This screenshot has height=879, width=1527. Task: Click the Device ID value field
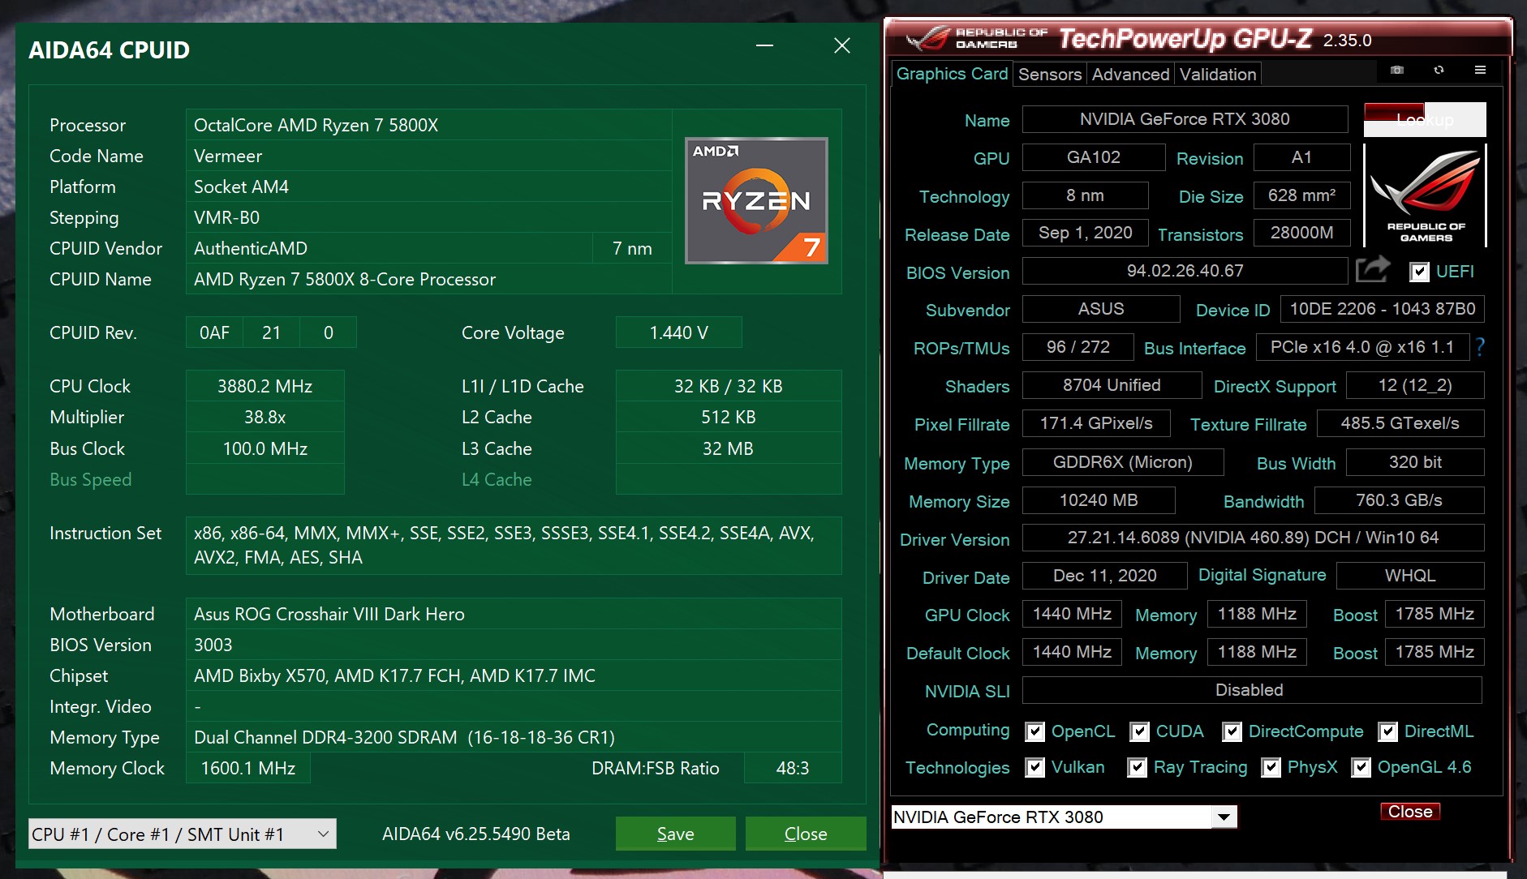(1383, 309)
